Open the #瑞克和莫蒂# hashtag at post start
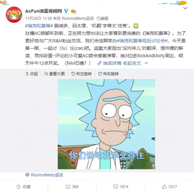 click(x=39, y=26)
